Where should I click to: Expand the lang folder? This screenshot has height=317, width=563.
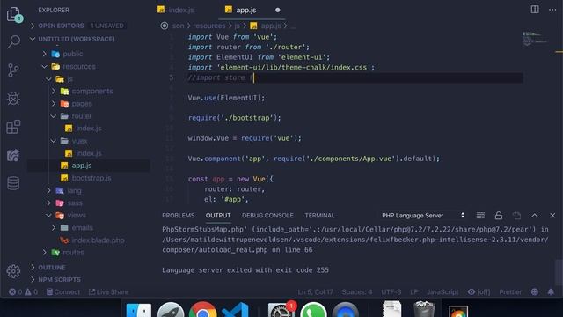click(x=74, y=190)
